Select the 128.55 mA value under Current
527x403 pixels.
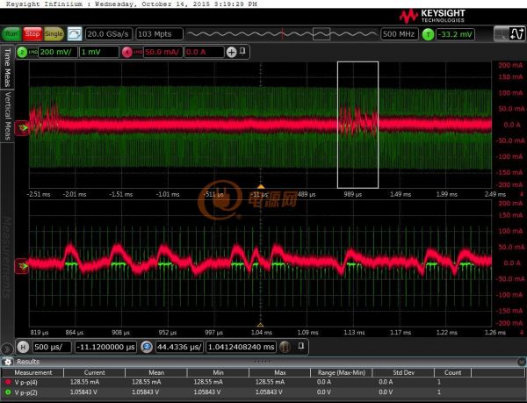(x=84, y=382)
